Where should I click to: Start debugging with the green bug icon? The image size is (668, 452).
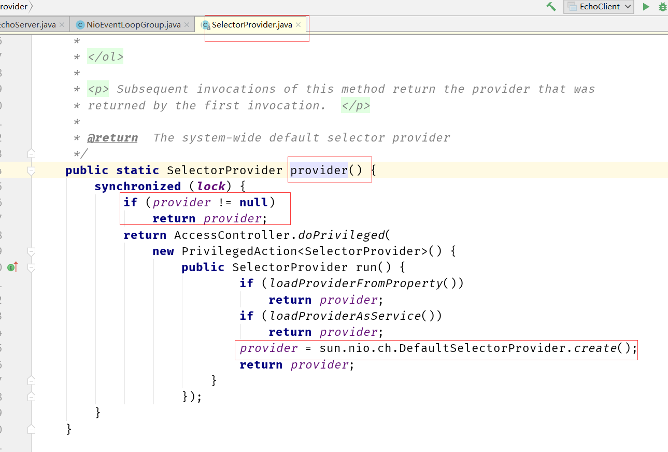click(662, 7)
